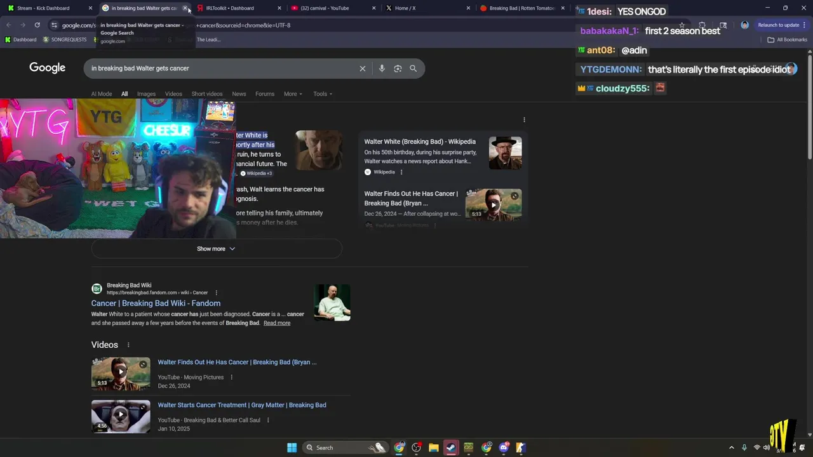Open three-dot options of knowledge panel
This screenshot has width=813, height=457.
pyautogui.click(x=524, y=120)
